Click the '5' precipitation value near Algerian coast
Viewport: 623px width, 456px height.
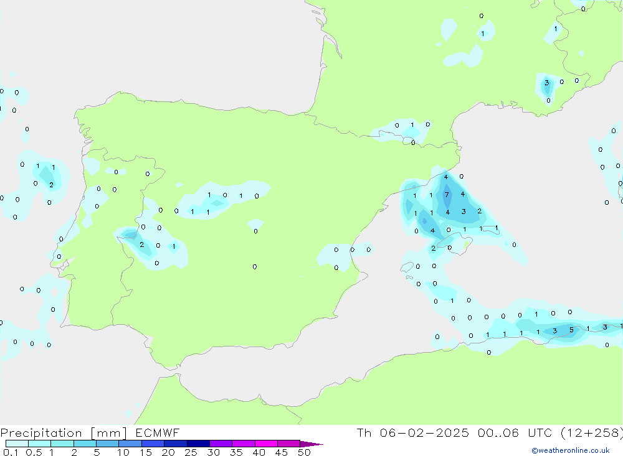tap(571, 330)
